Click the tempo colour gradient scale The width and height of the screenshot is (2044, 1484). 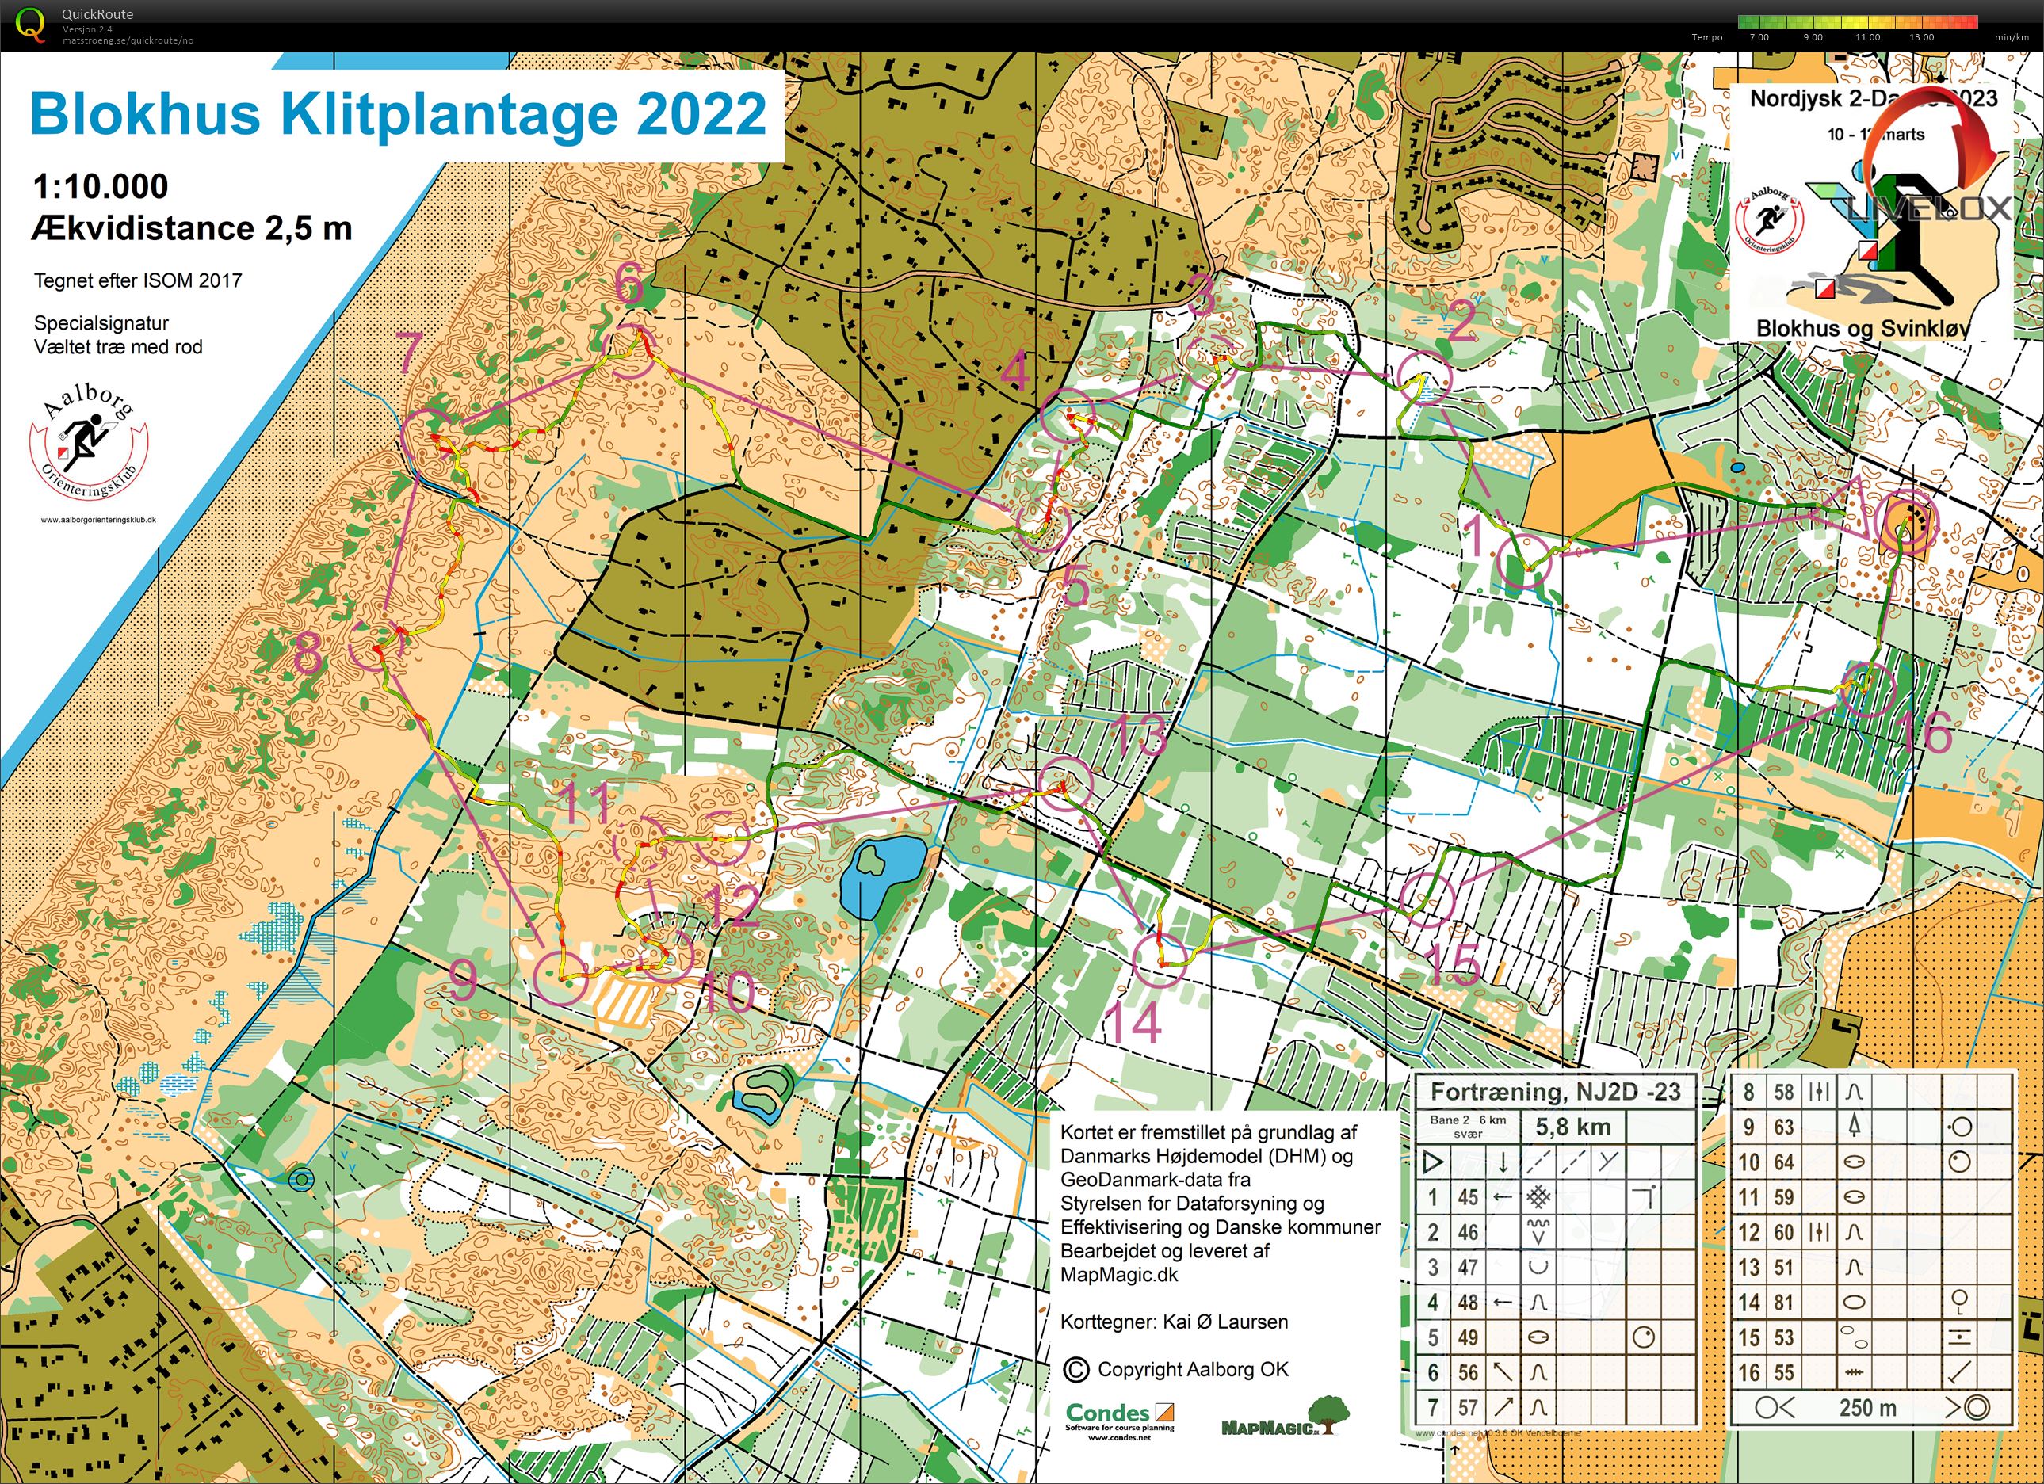pyautogui.click(x=1856, y=22)
